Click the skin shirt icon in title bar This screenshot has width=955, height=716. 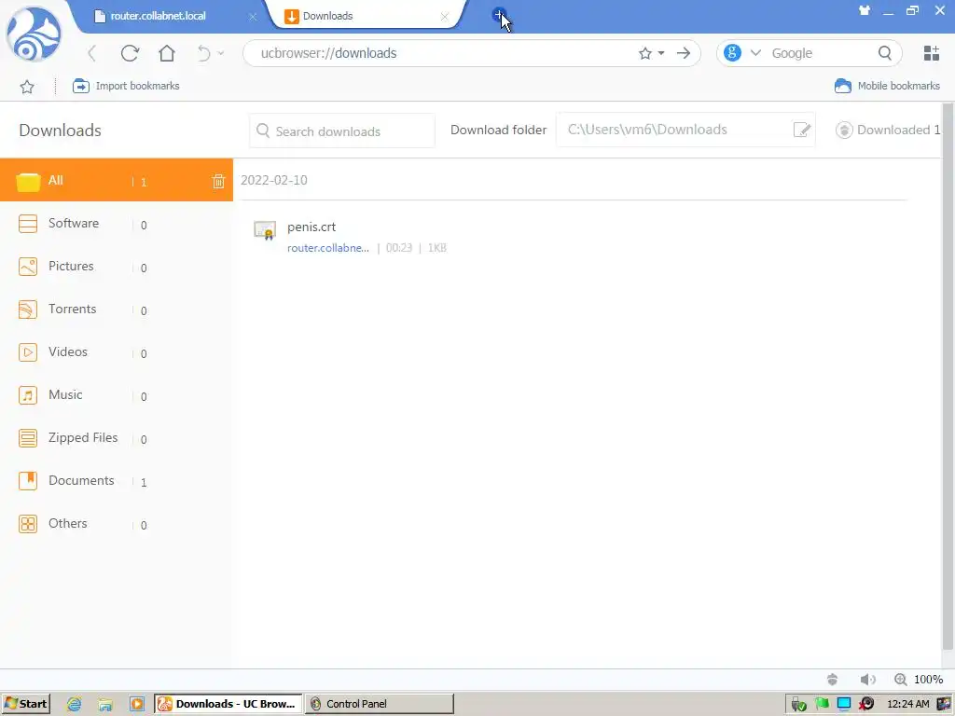(865, 10)
